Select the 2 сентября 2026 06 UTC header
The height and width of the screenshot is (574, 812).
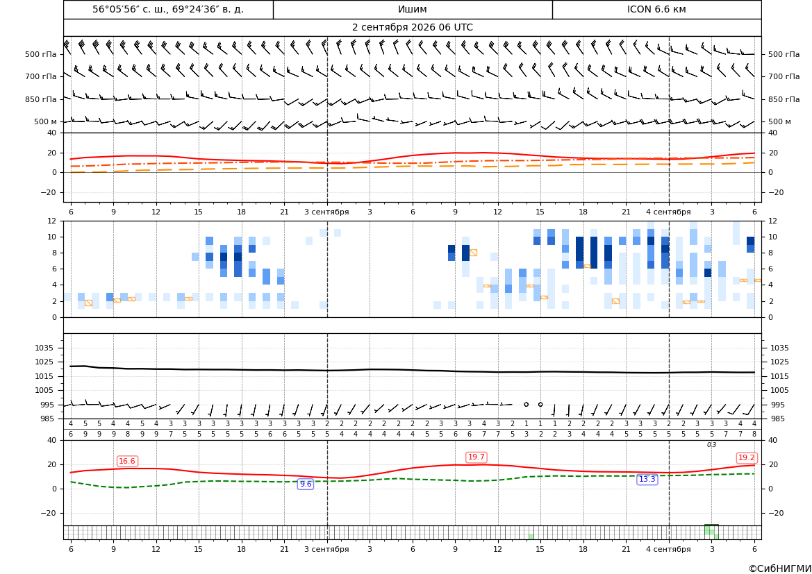click(x=412, y=28)
